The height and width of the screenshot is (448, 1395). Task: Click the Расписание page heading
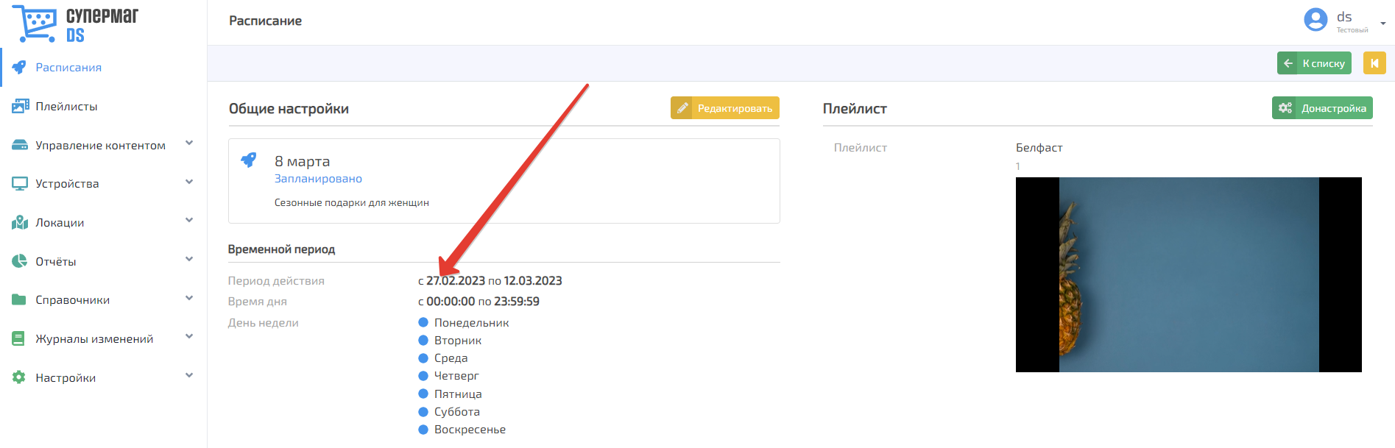coord(265,21)
